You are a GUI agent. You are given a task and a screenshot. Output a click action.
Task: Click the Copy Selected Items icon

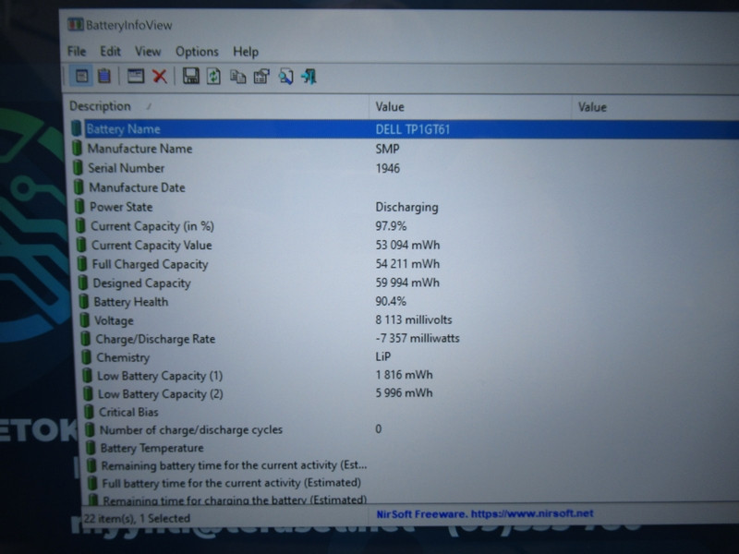pos(237,77)
